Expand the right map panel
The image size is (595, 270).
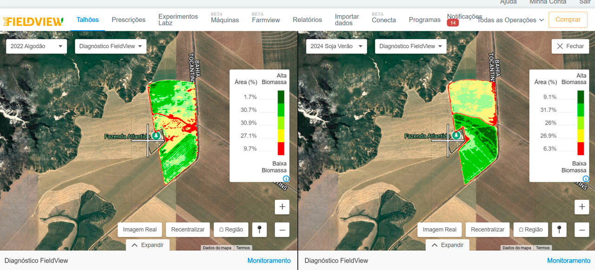tap(448, 245)
